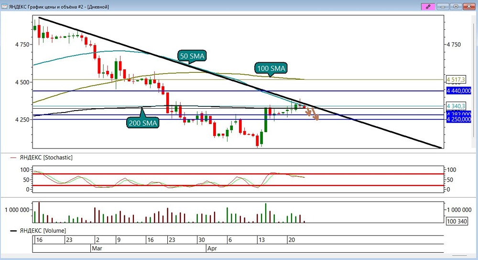This screenshot has height=260, width=478.
Task: Open the window system menu icon beside ЯНДЕКС title
Action: (4, 7)
